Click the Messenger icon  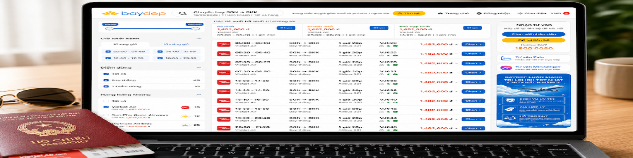click(x=506, y=68)
